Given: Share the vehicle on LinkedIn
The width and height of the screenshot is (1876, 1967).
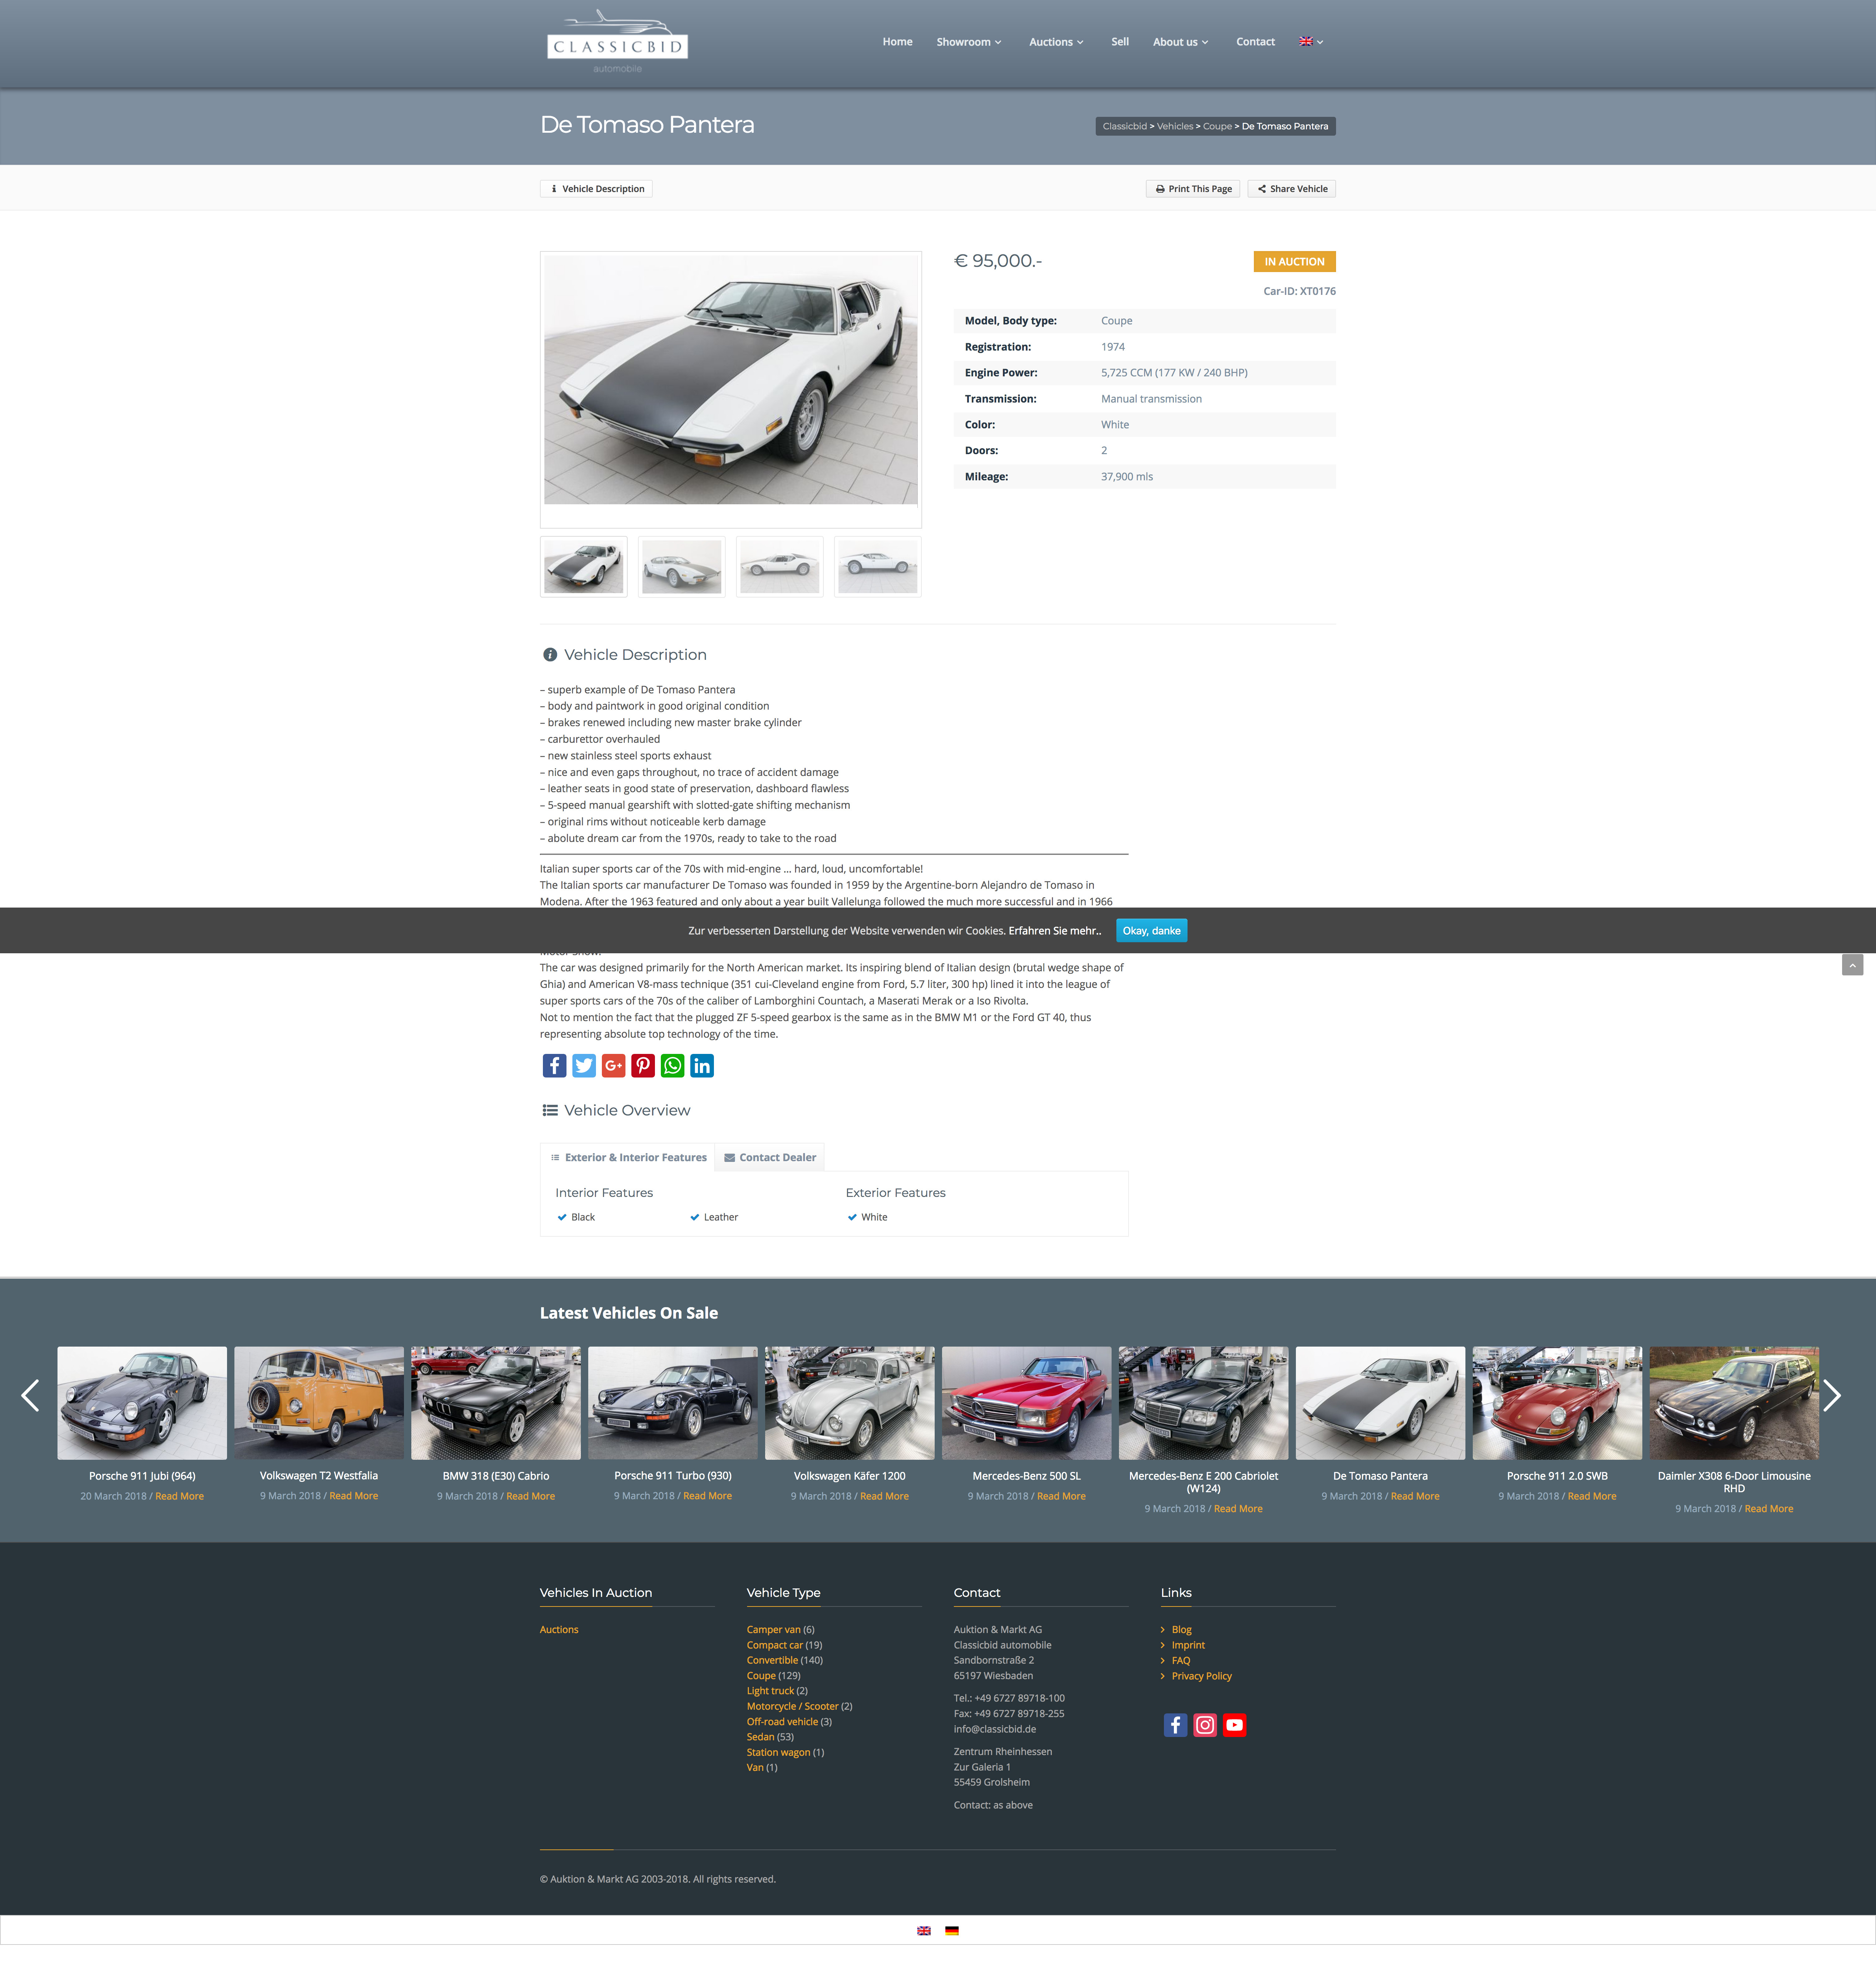Looking at the screenshot, I should pyautogui.click(x=702, y=1066).
